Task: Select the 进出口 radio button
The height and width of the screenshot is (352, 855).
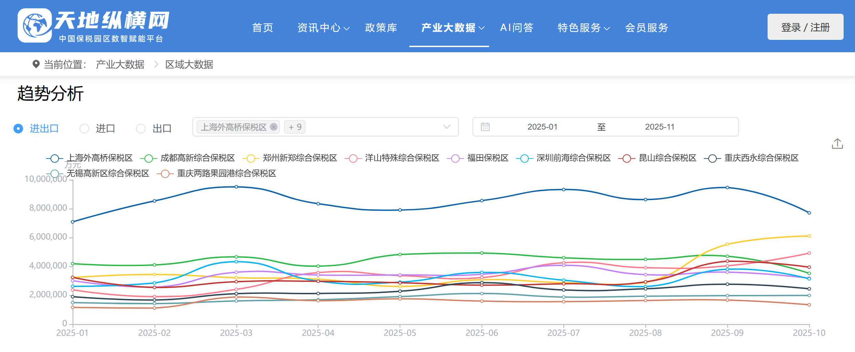Action: (x=18, y=129)
